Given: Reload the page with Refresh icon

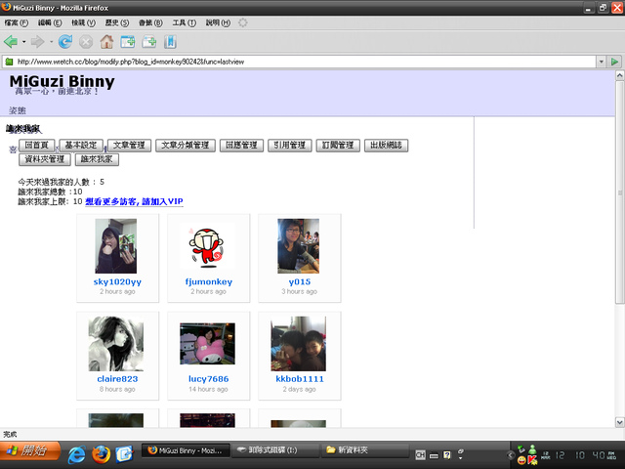Looking at the screenshot, I should (65, 41).
